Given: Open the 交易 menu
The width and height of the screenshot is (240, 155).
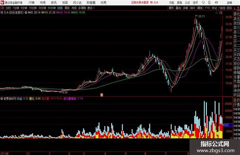Looking at the screenshot, I should coord(103,3).
